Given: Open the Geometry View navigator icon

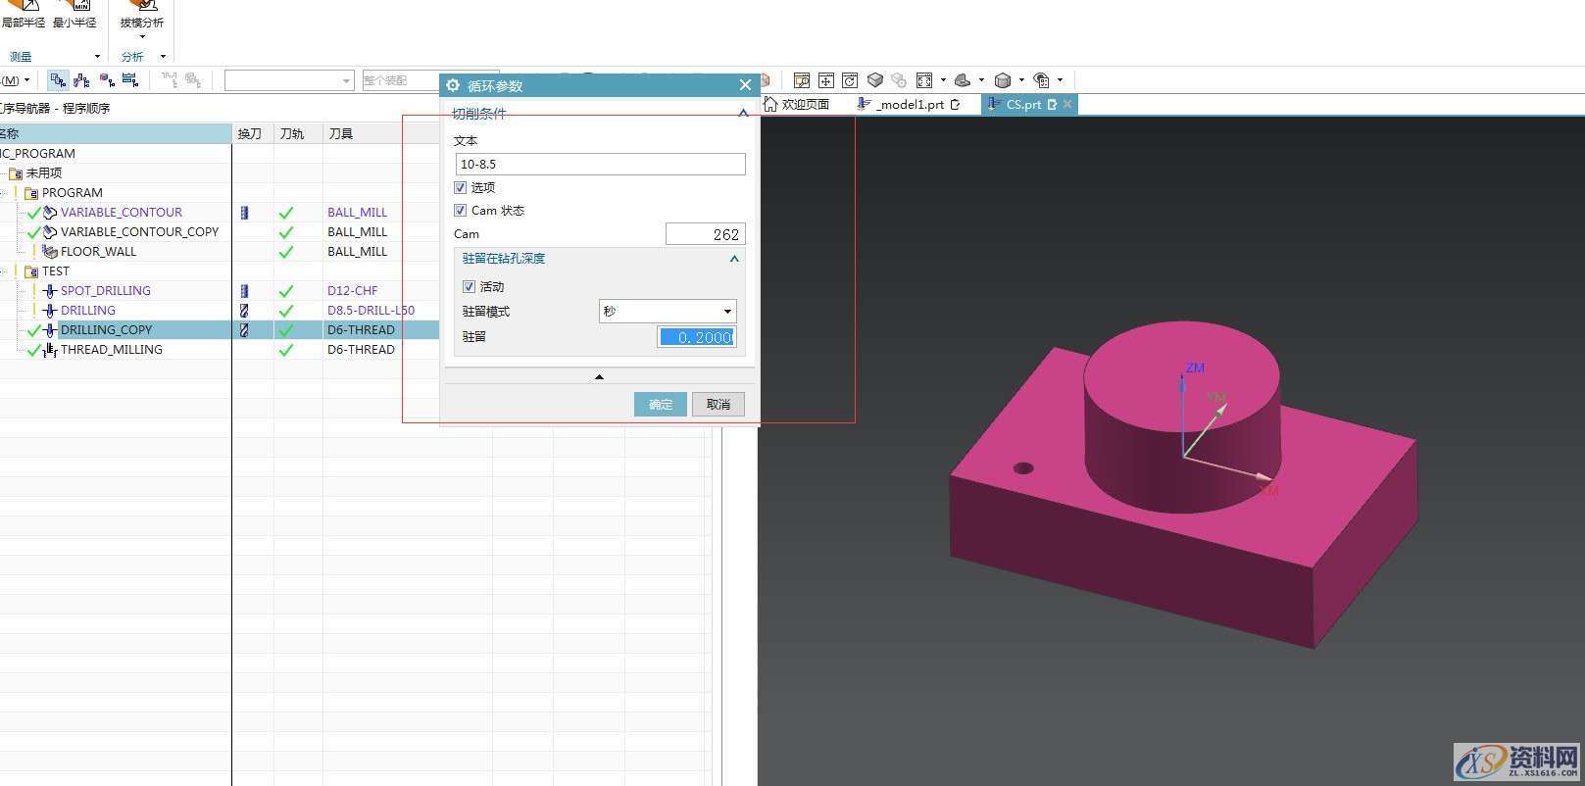Looking at the screenshot, I should point(107,80).
